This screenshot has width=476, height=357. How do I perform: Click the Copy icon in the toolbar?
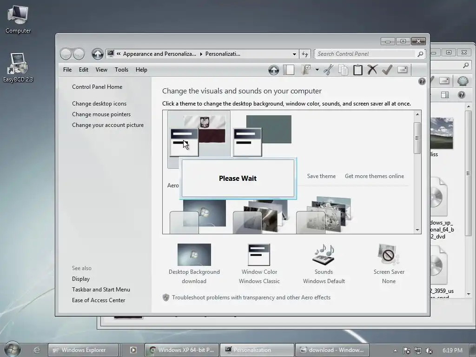pos(343,70)
